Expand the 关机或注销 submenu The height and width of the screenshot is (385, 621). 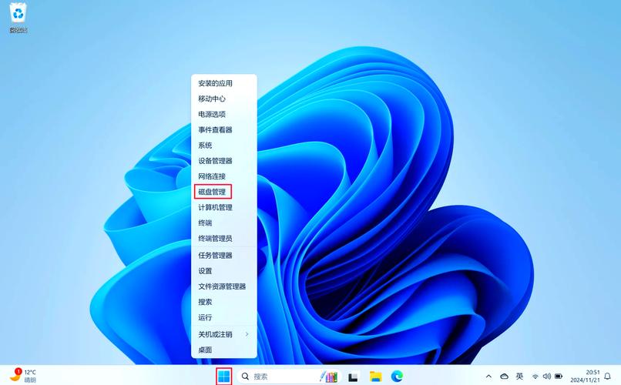click(x=223, y=334)
